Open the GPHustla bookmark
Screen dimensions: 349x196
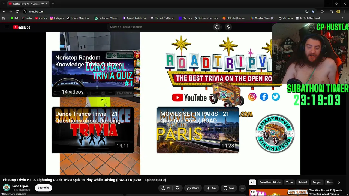click(x=234, y=18)
